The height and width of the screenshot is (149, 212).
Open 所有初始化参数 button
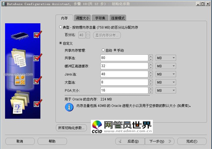[x=71, y=128]
